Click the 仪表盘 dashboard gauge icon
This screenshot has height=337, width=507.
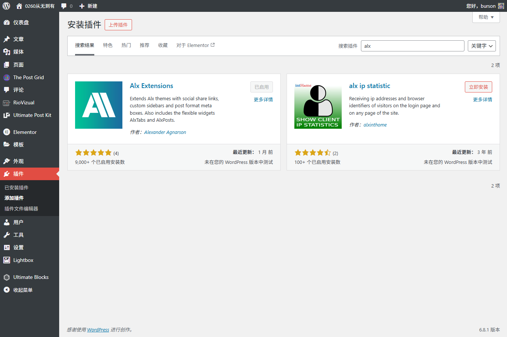[x=7, y=23]
